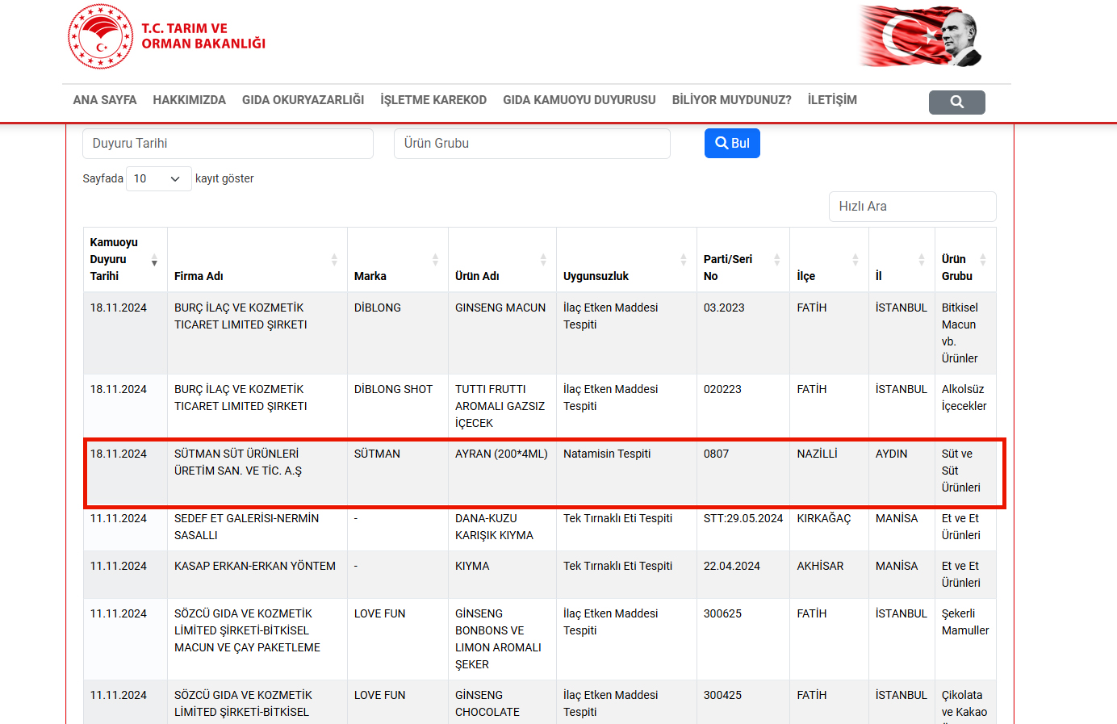Image resolution: width=1117 pixels, height=724 pixels.
Task: Click TUTTI FRUTTI AROMALI GAZSIZ İÇECEK cell
Action: coord(500,406)
